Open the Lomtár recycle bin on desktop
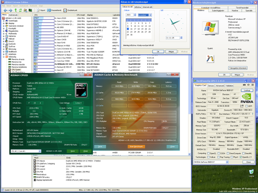The height and width of the screenshot is (193, 258). pyautogui.click(x=252, y=172)
